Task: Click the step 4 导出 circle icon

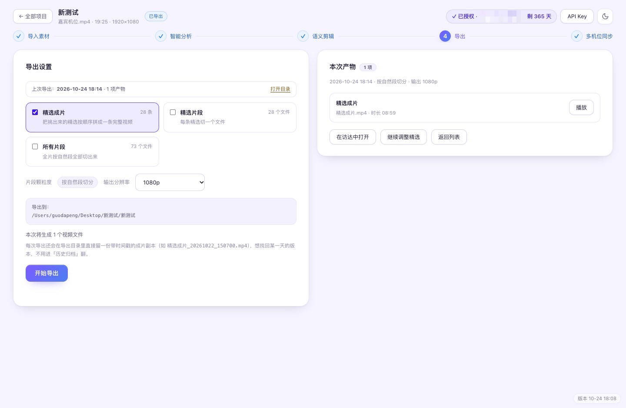Action: (445, 36)
